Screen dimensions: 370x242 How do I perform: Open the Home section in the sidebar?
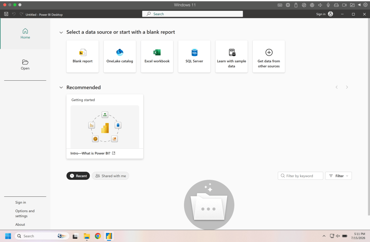pos(25,34)
